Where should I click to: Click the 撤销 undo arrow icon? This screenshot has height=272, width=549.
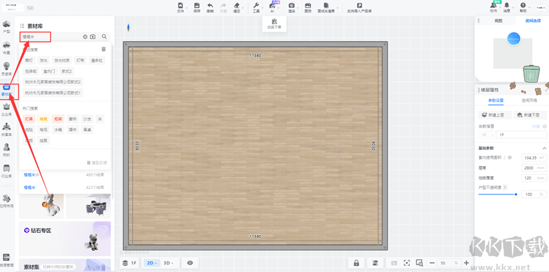point(210,5)
